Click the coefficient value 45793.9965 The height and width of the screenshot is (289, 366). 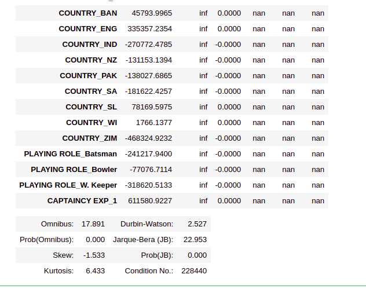[152, 13]
